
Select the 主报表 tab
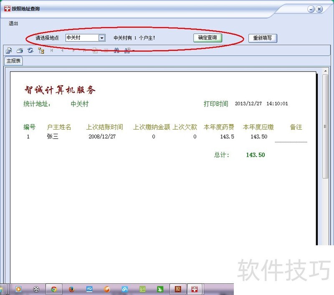coord(14,61)
